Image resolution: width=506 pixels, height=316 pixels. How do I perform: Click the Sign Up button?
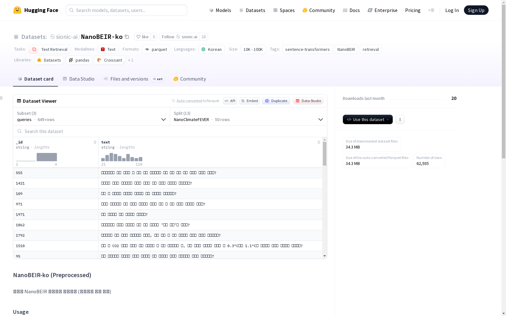476,10
